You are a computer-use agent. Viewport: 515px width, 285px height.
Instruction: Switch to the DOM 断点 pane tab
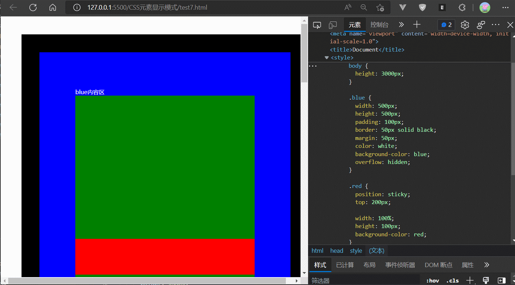pyautogui.click(x=439, y=265)
